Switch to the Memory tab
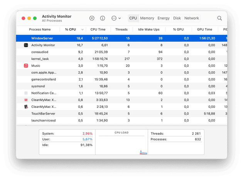The height and width of the screenshot is (180, 243). point(147,18)
